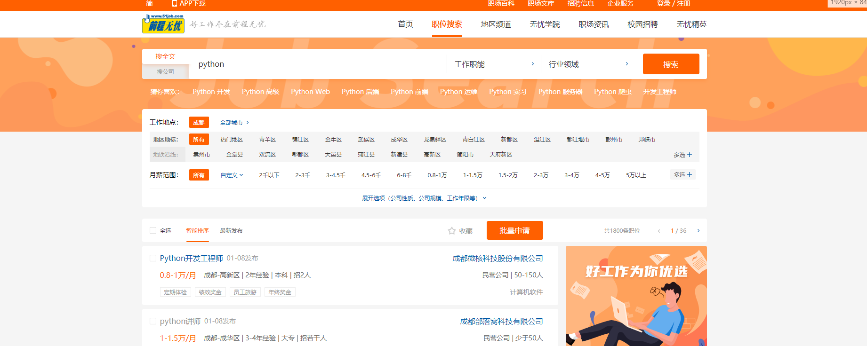Click the 好工作为你优选 banner ad
The width and height of the screenshot is (867, 346).
point(636,296)
